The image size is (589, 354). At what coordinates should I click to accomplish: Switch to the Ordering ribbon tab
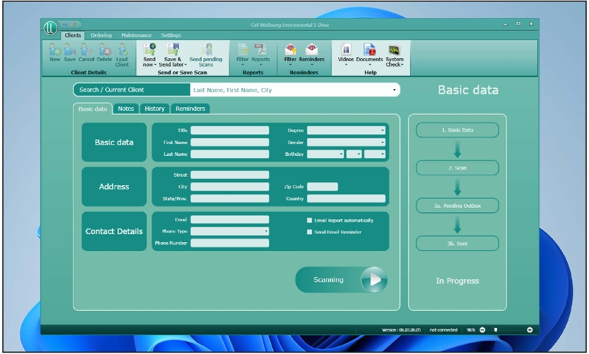point(101,35)
